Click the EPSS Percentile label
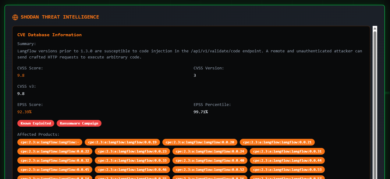 pos(212,104)
